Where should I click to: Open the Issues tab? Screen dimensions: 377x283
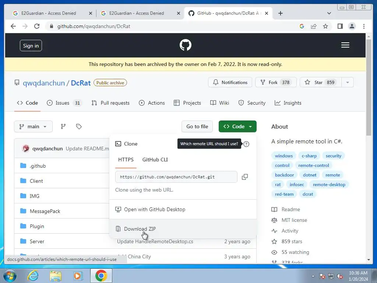pyautogui.click(x=64, y=103)
